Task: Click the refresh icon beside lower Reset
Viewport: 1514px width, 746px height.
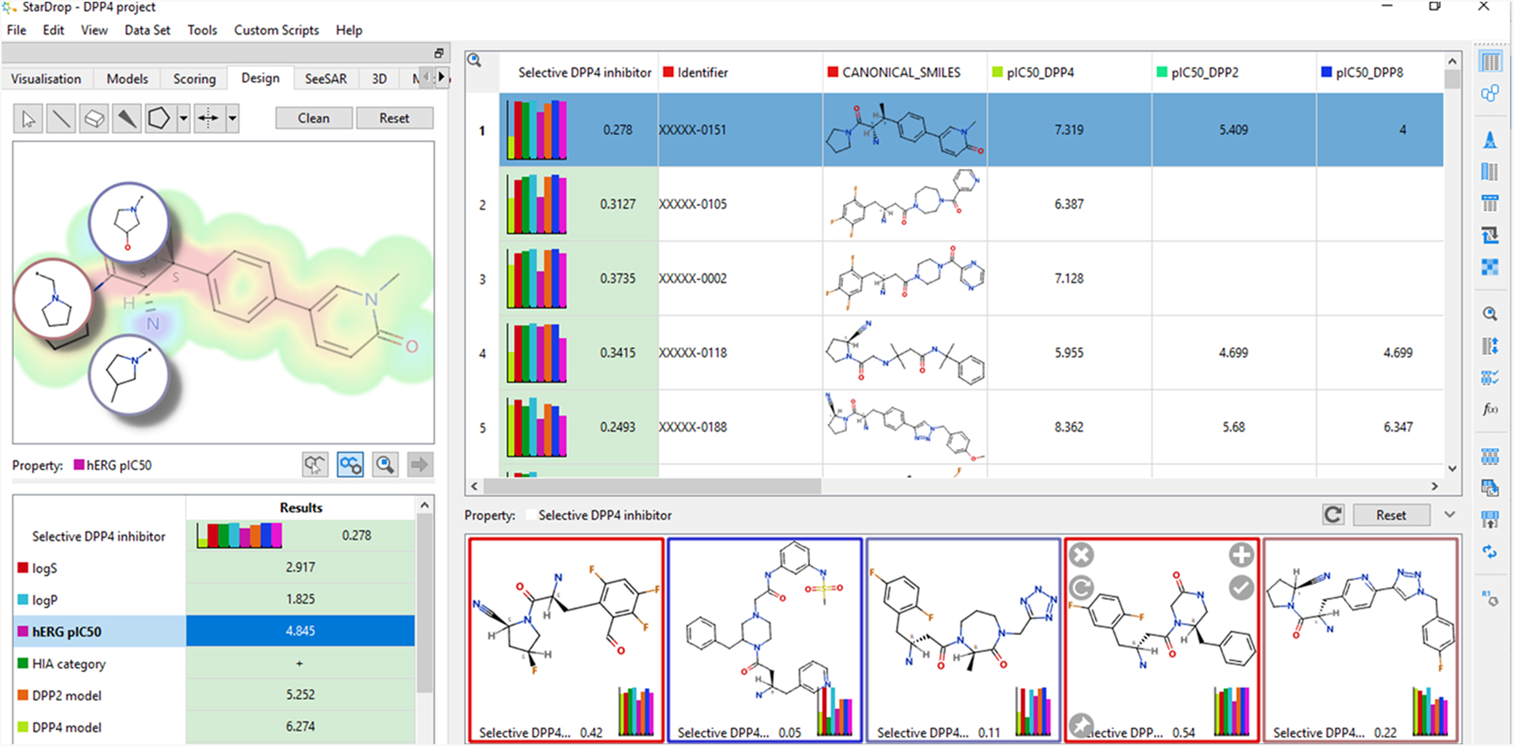Action: tap(1333, 515)
